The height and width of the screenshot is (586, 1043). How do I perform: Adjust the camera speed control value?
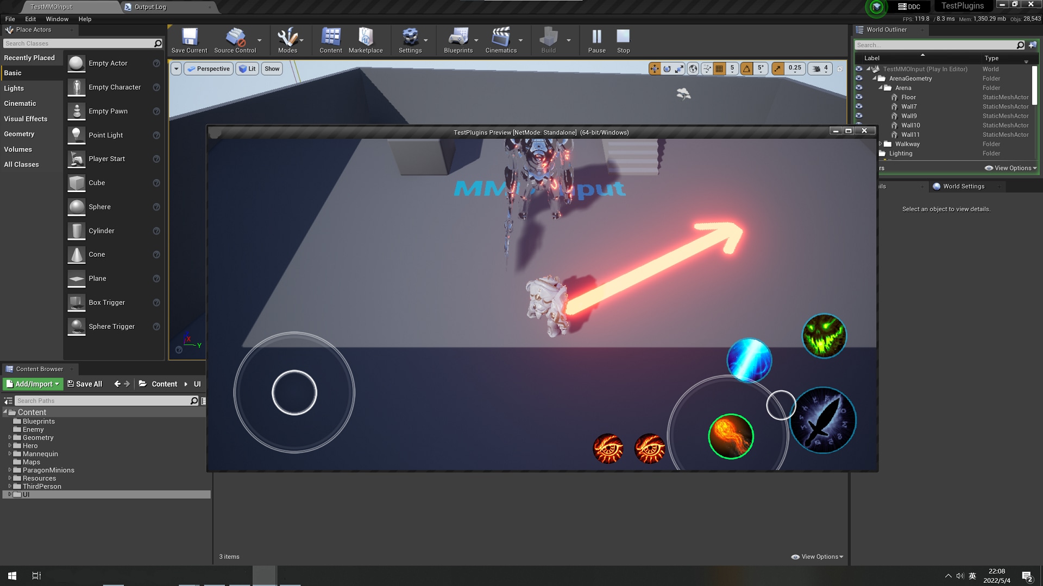[826, 68]
